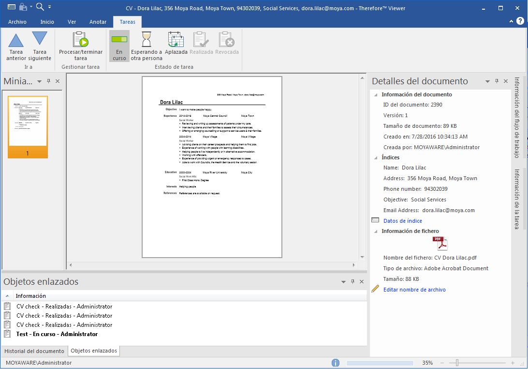Switch to Objetos enlazados bottom tab
528x369 pixels.
coord(94,351)
